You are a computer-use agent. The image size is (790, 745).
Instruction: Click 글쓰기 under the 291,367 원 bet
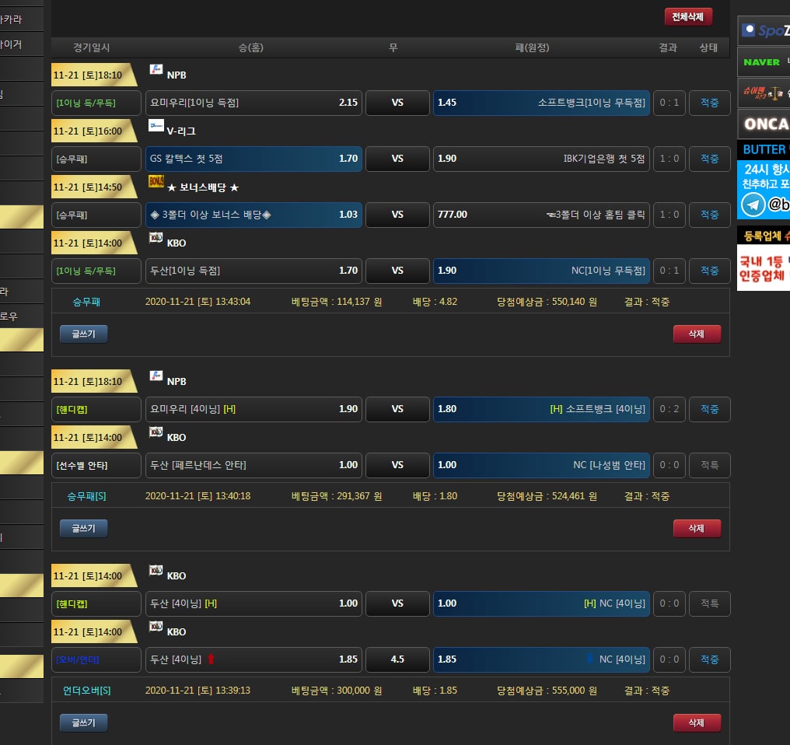point(83,529)
